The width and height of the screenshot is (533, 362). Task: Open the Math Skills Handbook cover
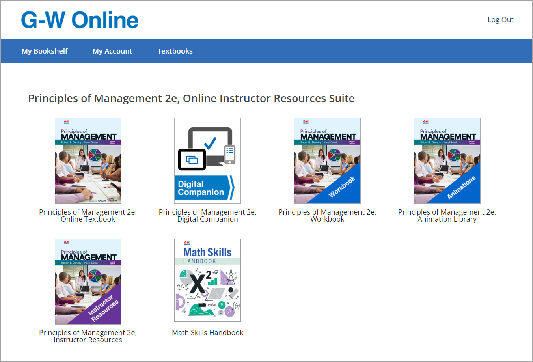point(208,280)
